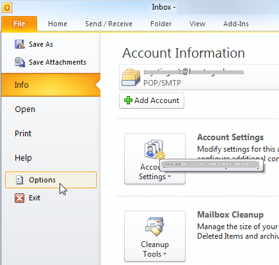Click the Mailbox Cleanup section heading
The height and width of the screenshot is (265, 279).
tap(230, 214)
